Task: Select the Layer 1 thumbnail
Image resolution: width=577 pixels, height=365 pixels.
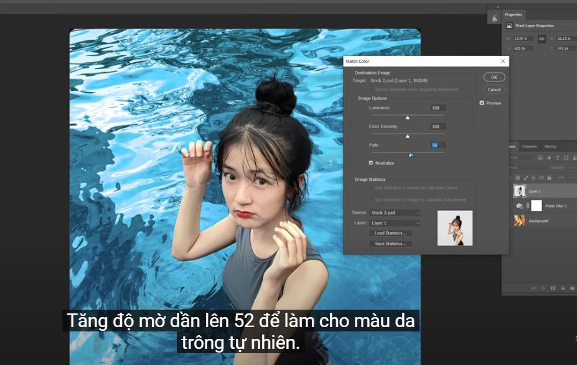Action: tap(519, 191)
